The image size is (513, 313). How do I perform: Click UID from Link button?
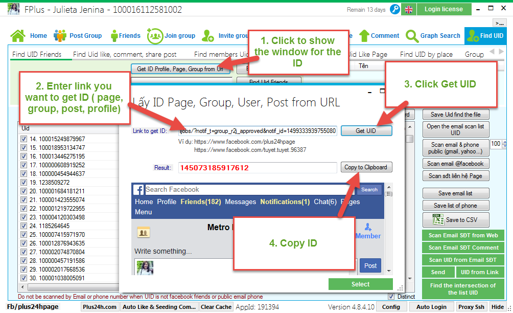click(480, 272)
